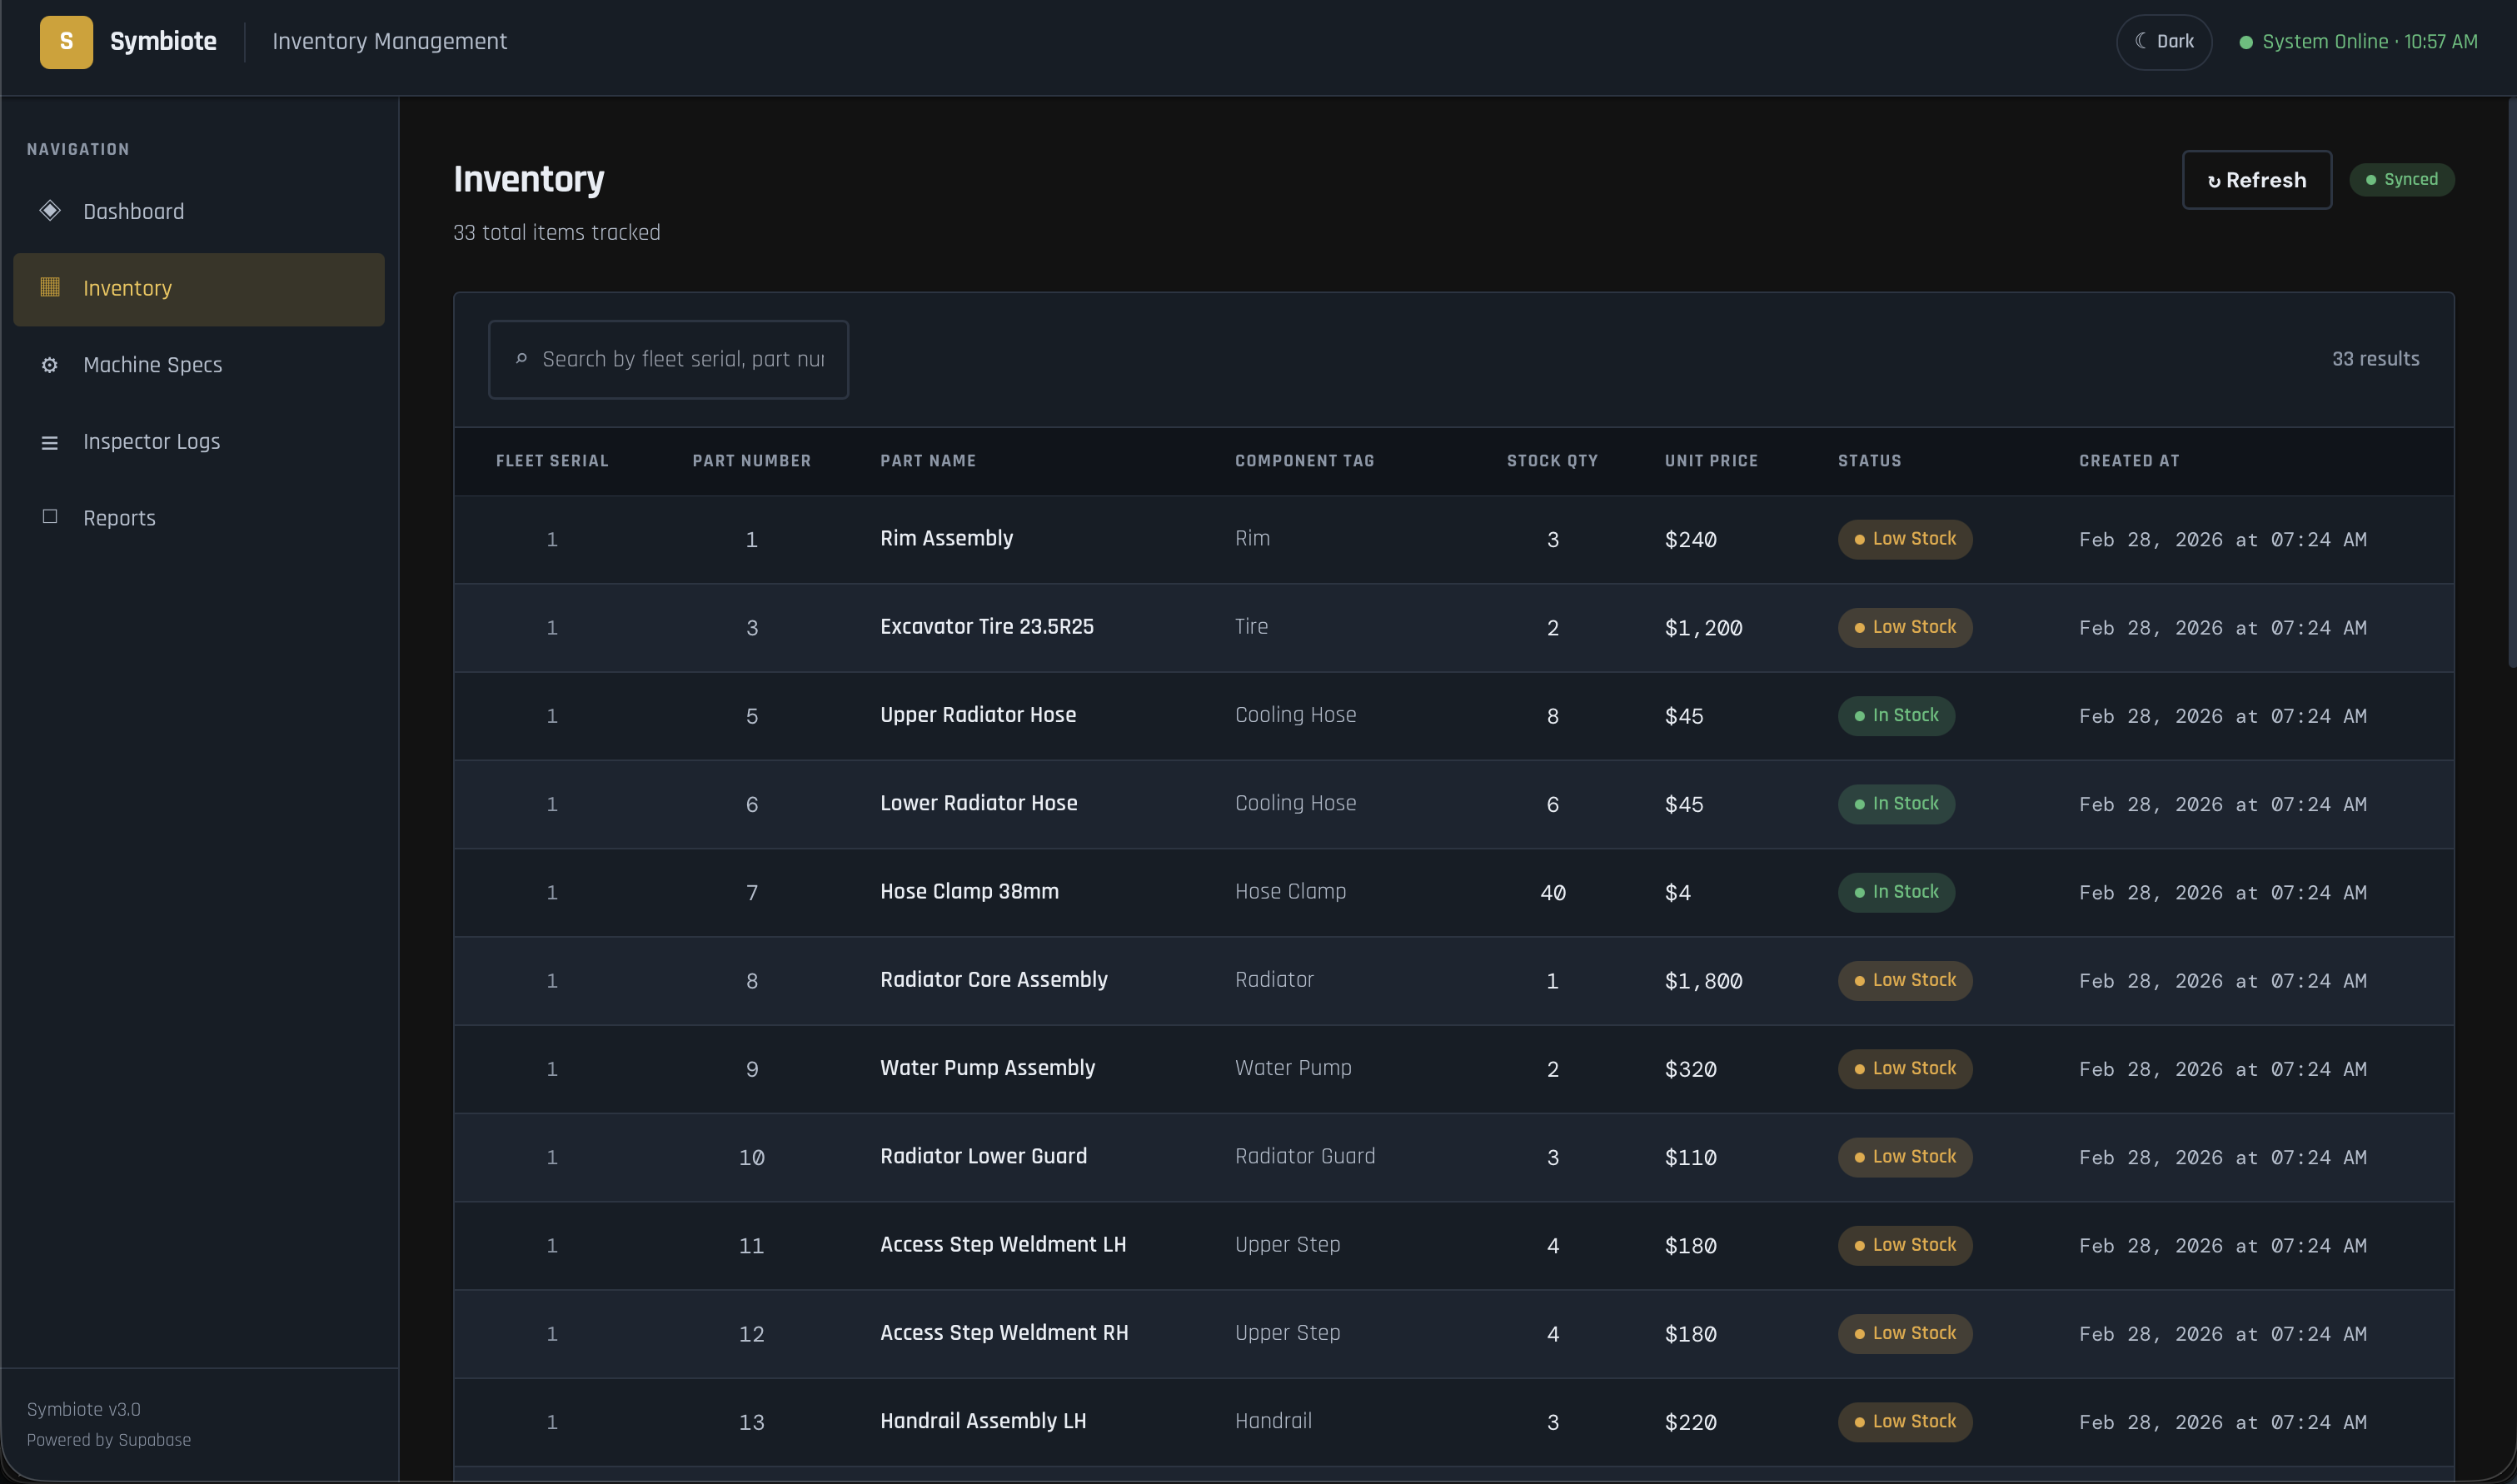2517x1484 pixels.
Task: Click the Reports square icon
Action: (50, 517)
